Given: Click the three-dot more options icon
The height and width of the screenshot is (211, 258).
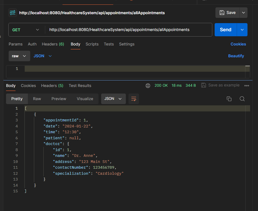Looking at the screenshot, I should click(247, 85).
